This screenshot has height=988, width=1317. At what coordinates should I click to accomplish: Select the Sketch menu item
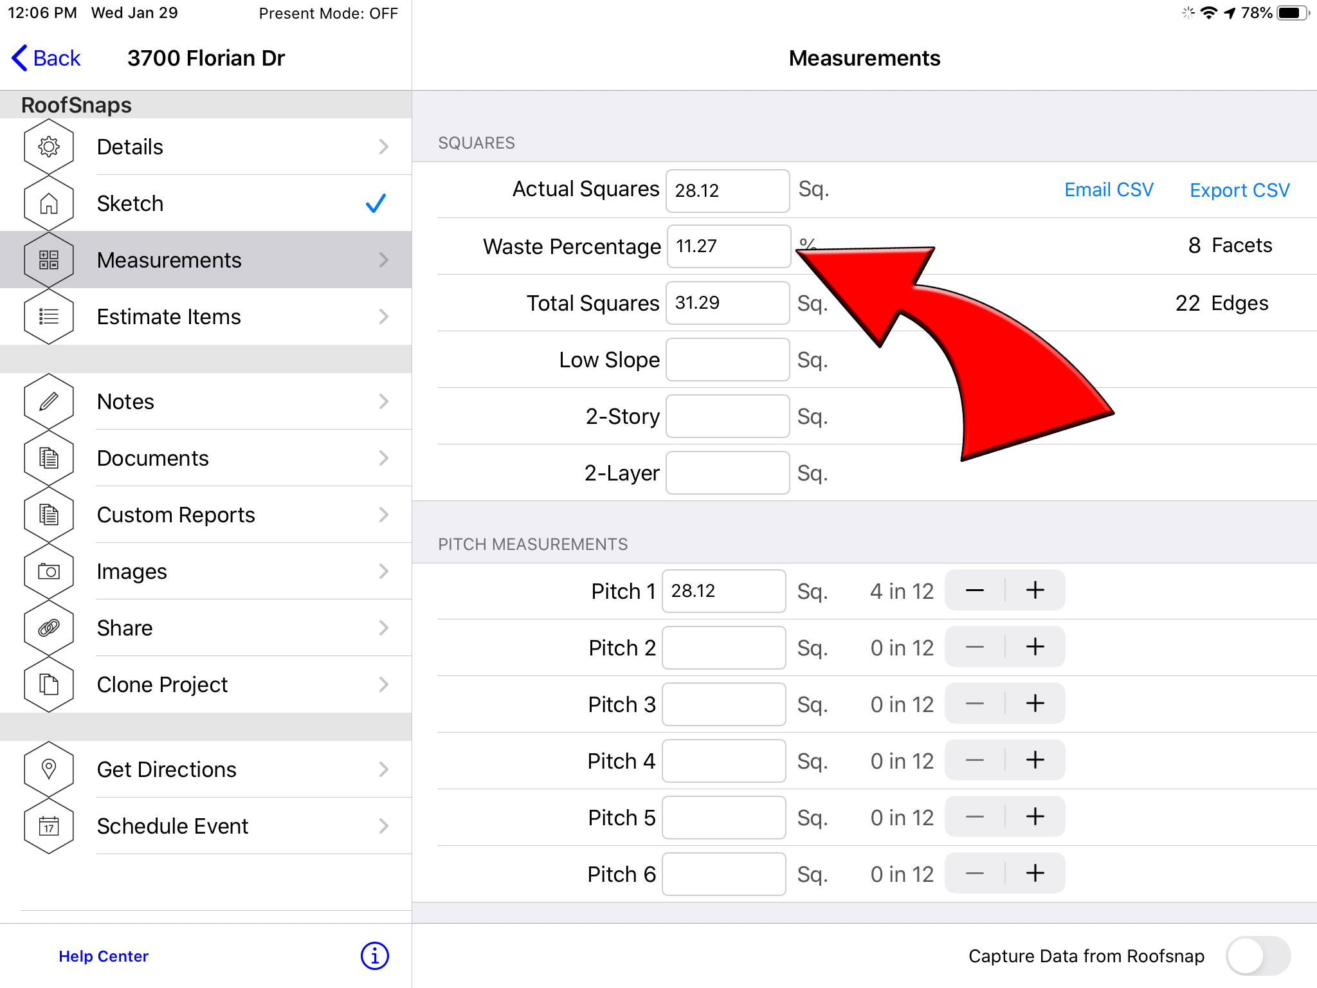point(206,203)
